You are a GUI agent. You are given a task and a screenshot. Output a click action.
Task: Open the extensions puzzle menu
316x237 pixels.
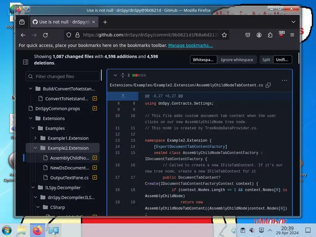pos(270,35)
